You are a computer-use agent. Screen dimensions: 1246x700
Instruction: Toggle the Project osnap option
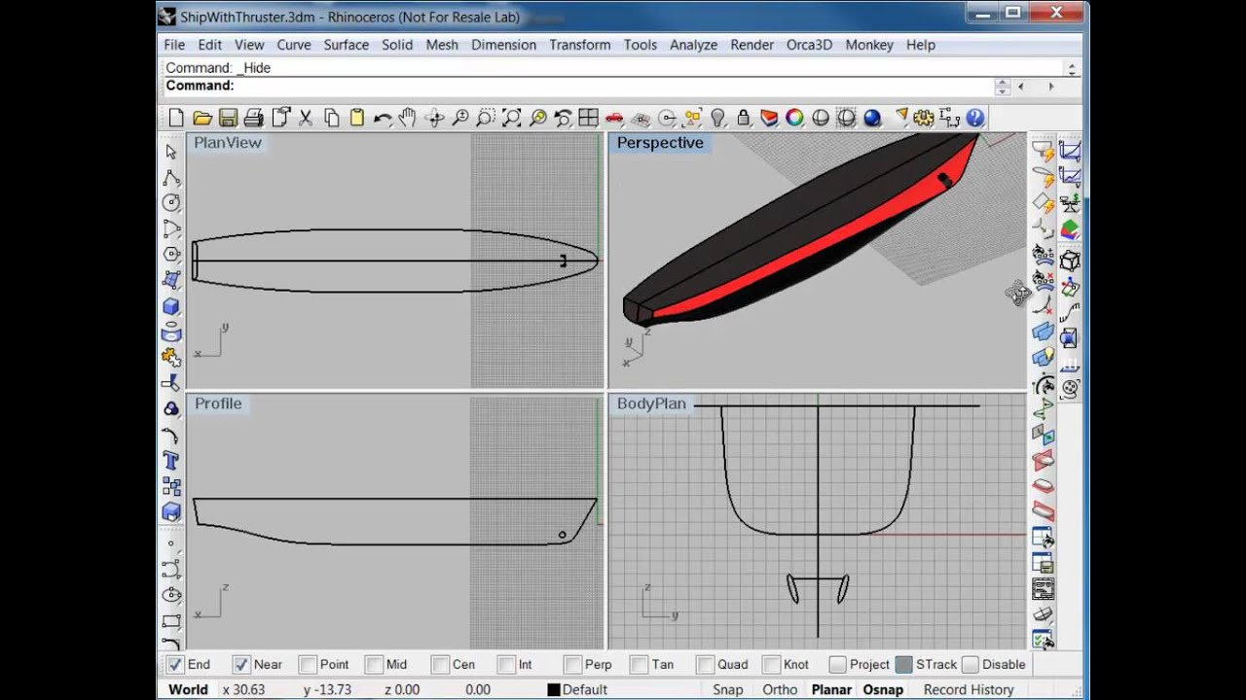[837, 664]
